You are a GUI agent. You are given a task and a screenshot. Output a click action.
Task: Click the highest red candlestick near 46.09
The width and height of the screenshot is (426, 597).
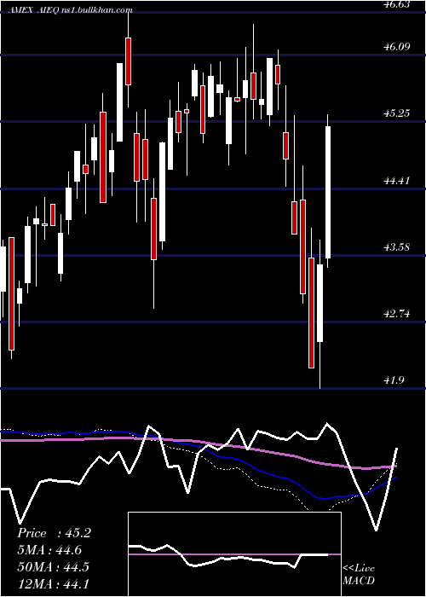click(129, 61)
